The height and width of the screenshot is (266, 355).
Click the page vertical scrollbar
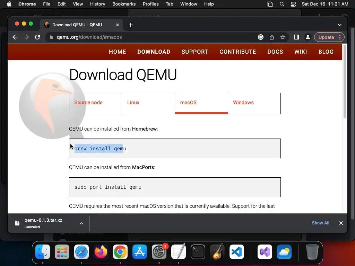(345, 81)
